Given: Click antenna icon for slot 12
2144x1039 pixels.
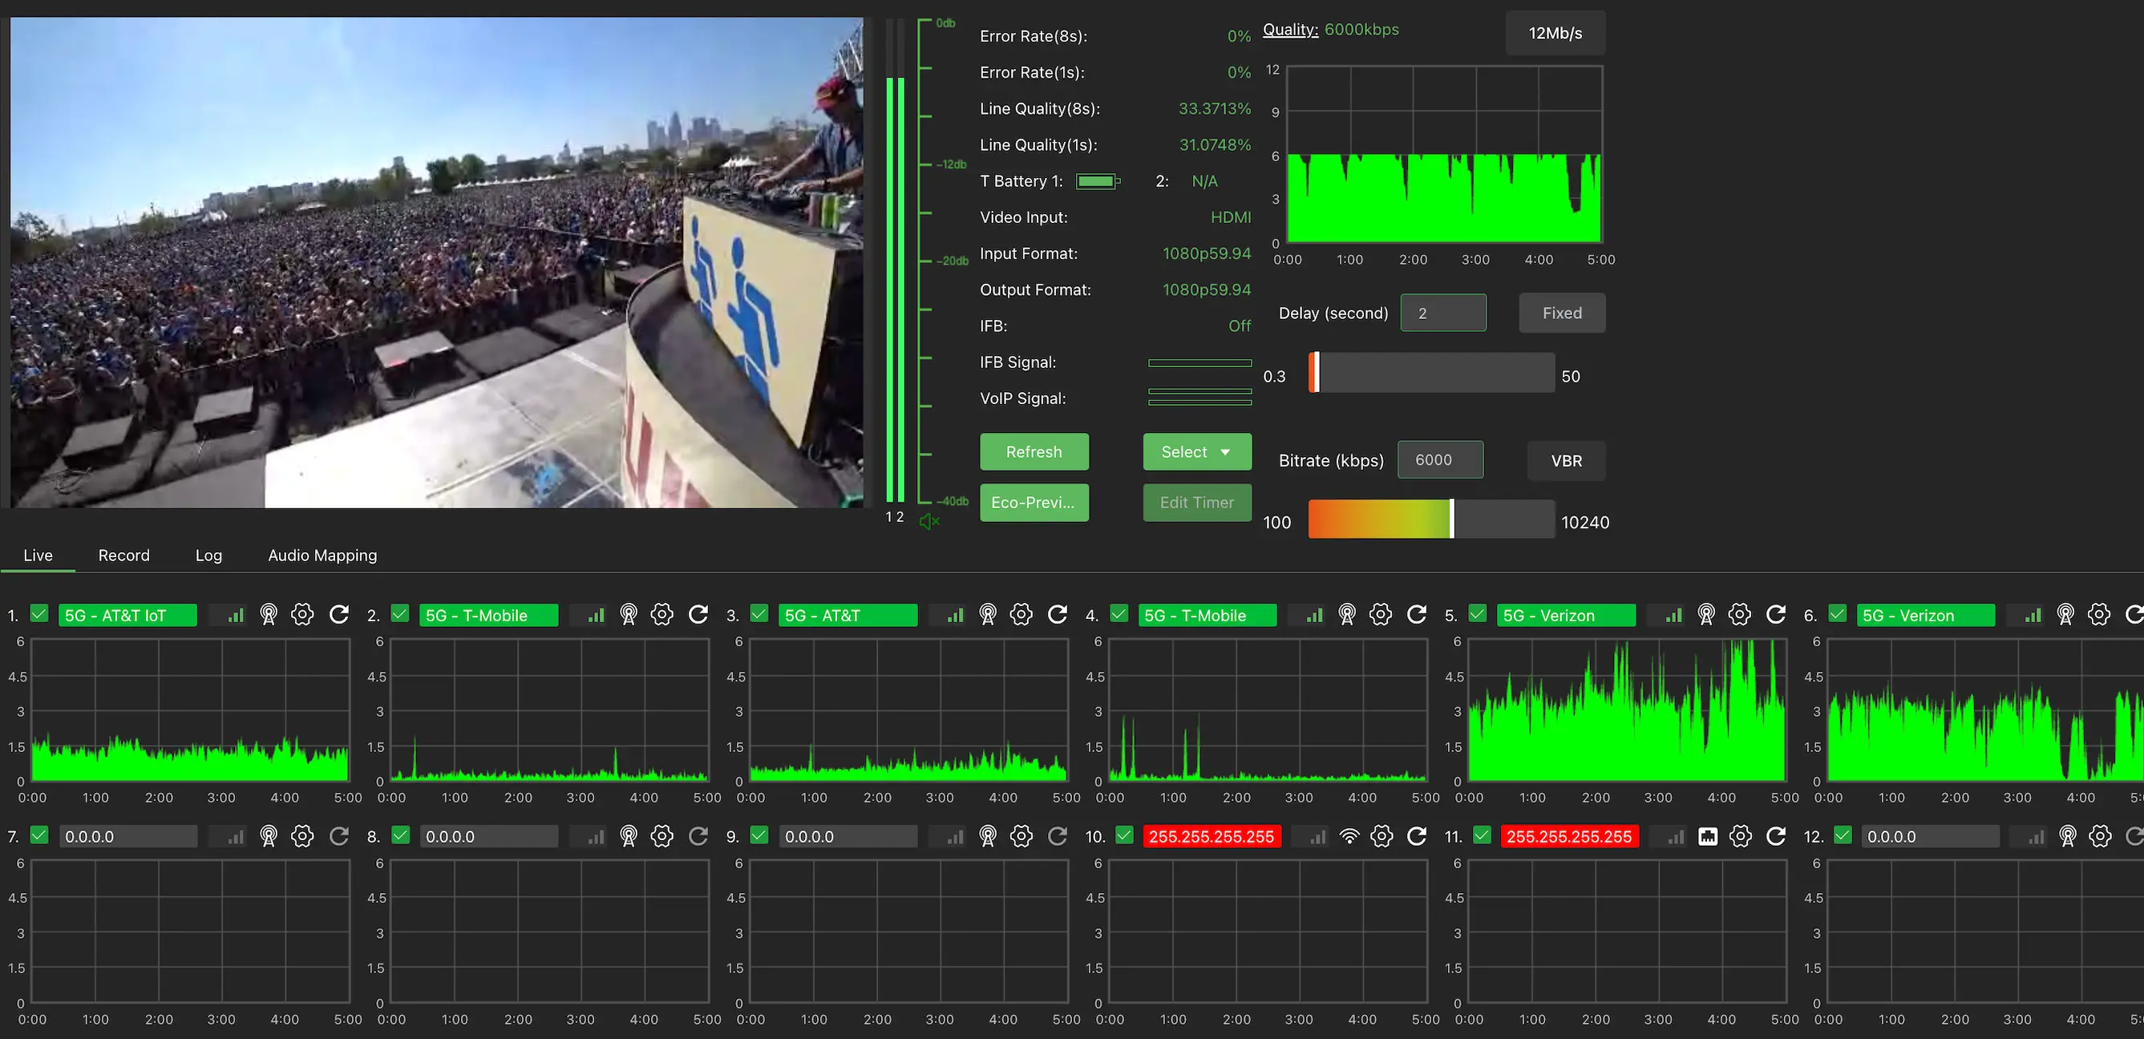Looking at the screenshot, I should tap(2066, 836).
